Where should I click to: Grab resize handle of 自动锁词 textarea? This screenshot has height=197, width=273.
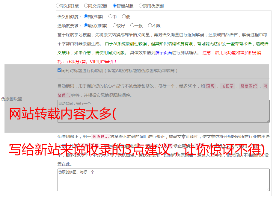(x=268, y=121)
